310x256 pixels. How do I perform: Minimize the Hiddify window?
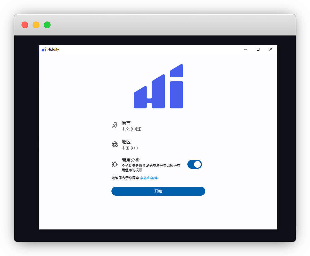click(x=245, y=49)
